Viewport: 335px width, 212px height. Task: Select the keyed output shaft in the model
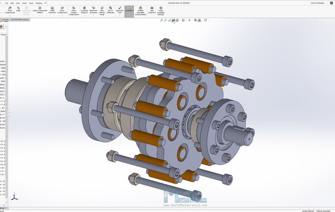pyautogui.click(x=239, y=136)
